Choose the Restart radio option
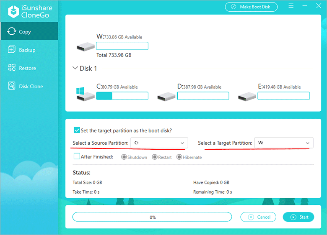 (x=155, y=157)
